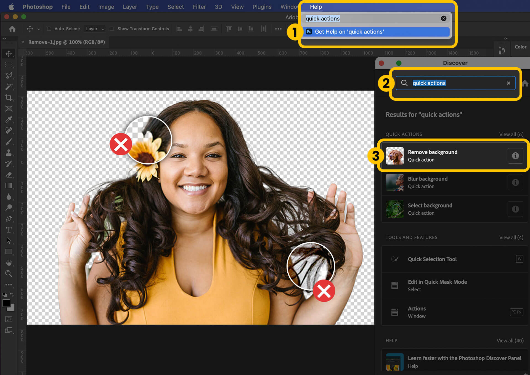Open the Layer dropdown menu
Viewport: 530px width, 375px height.
[129, 6]
